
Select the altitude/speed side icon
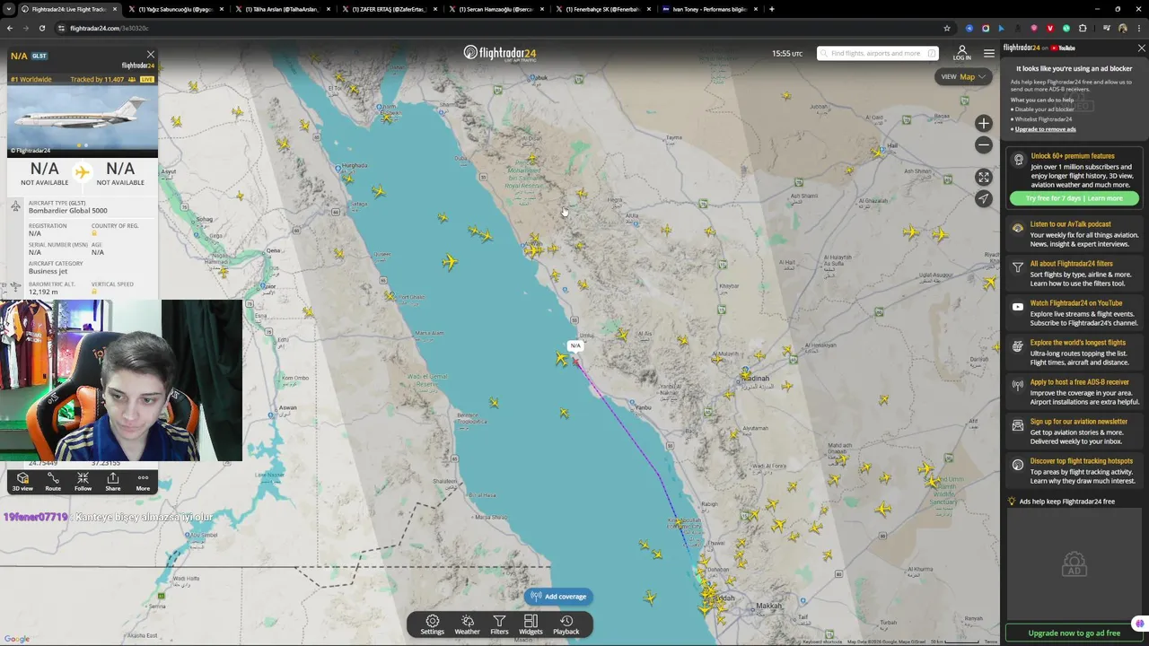tap(15, 288)
